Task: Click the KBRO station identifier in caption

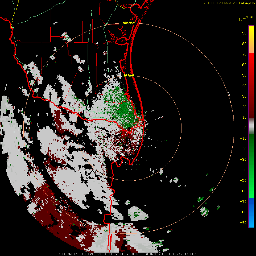Action: 151,254
